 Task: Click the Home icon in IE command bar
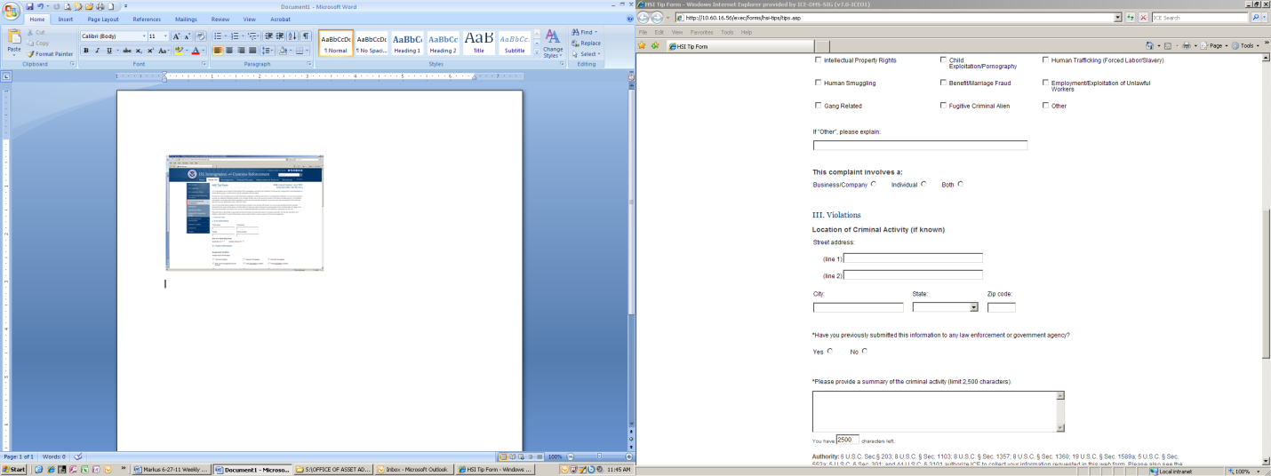point(1151,46)
